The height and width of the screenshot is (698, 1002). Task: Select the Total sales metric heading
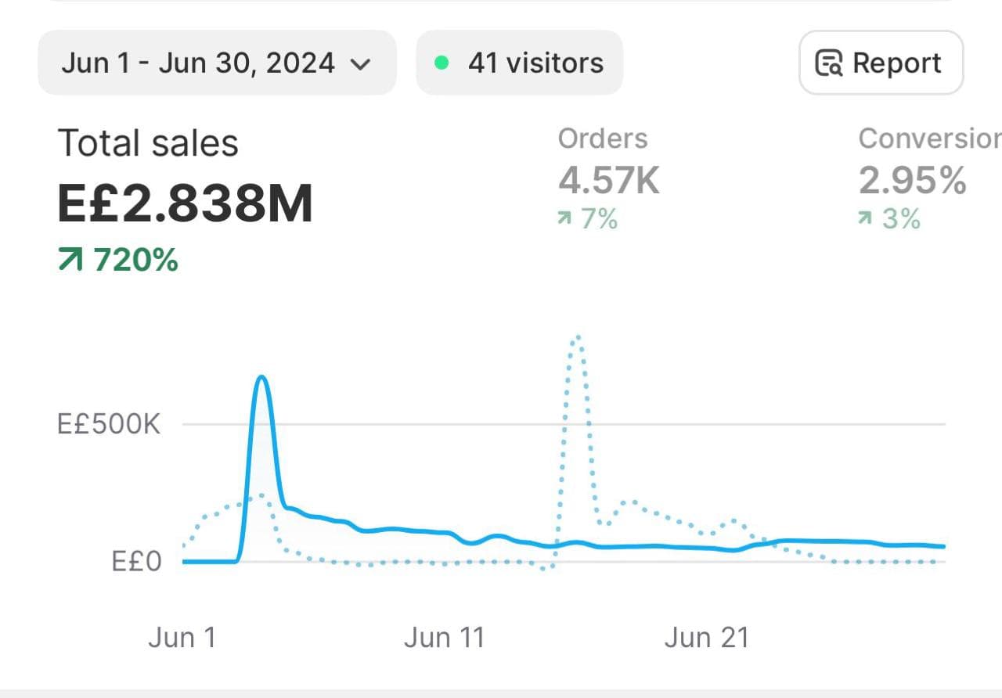coord(148,144)
